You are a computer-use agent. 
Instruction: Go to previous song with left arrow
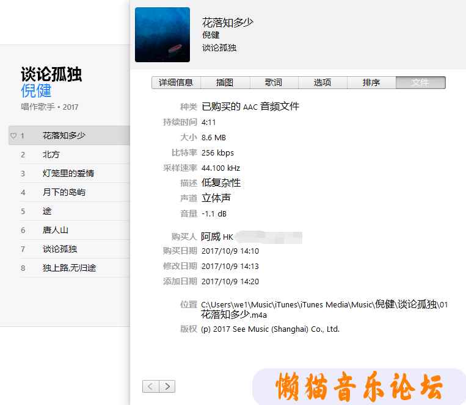click(x=151, y=386)
